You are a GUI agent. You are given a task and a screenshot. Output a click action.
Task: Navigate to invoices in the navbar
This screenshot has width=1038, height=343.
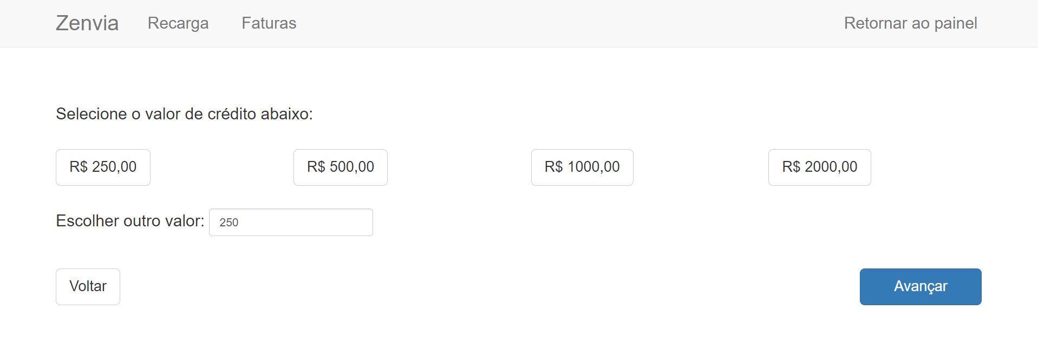(269, 23)
